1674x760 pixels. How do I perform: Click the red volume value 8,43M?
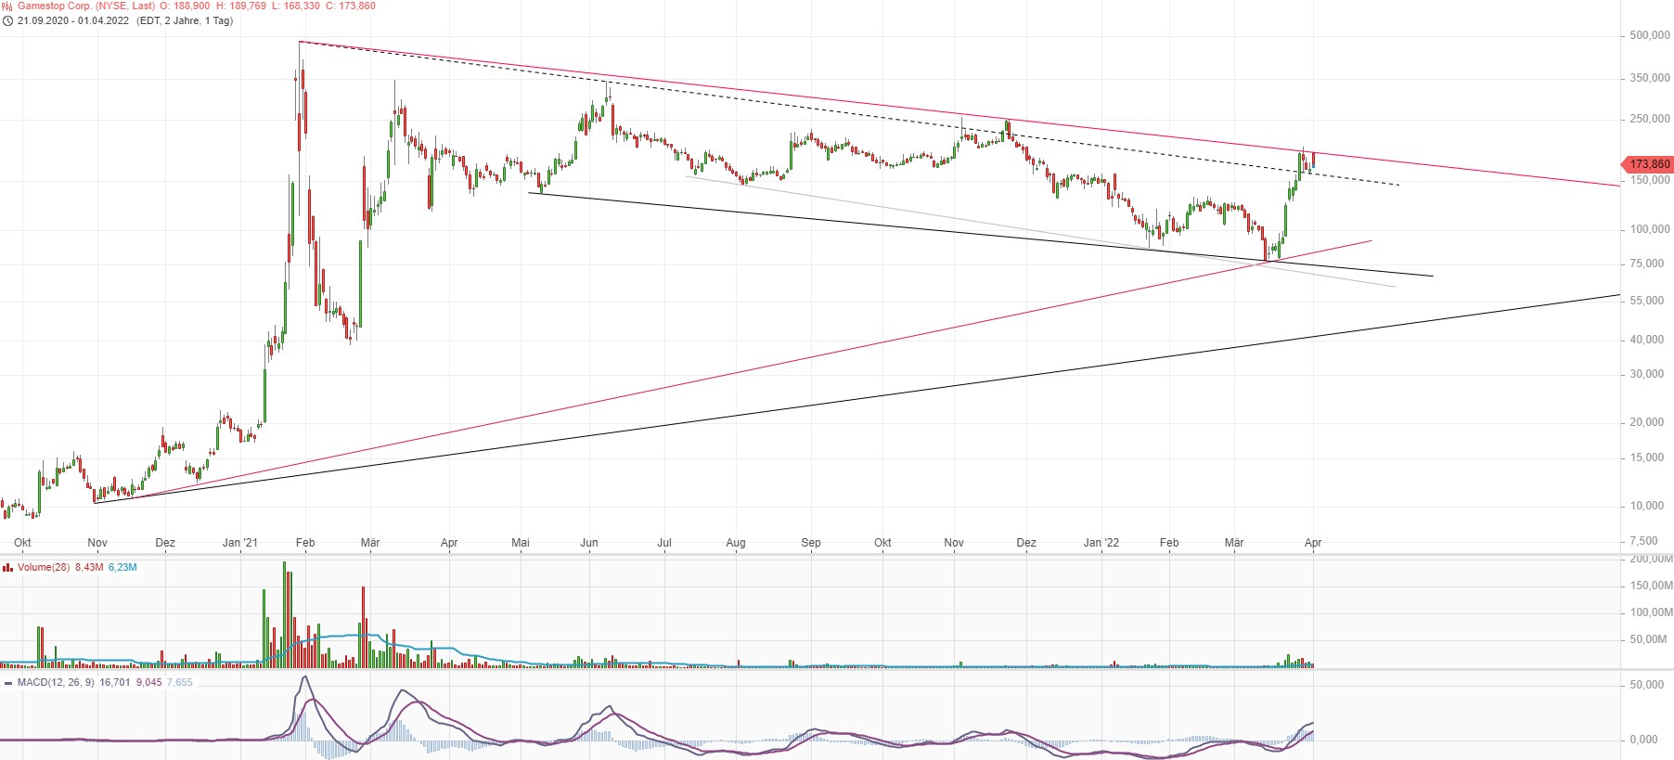click(x=89, y=567)
